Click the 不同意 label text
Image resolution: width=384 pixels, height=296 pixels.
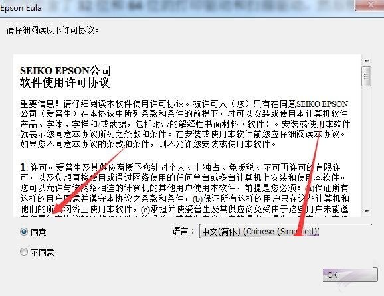42,252
